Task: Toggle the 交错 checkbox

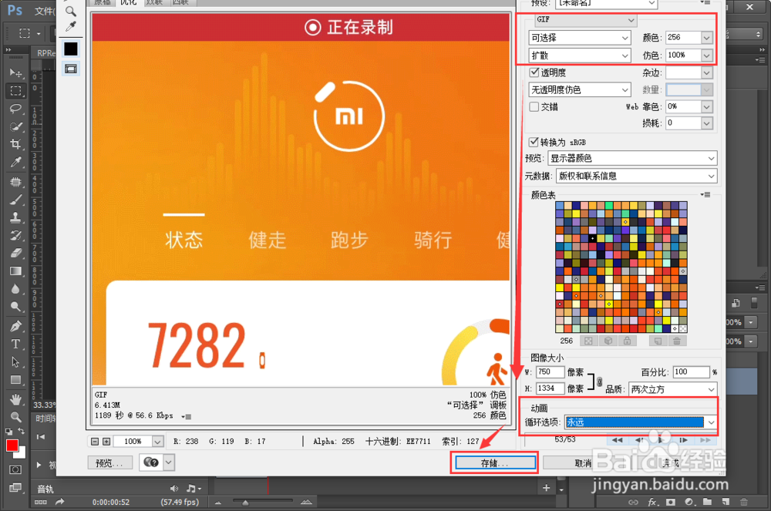Action: (x=534, y=106)
